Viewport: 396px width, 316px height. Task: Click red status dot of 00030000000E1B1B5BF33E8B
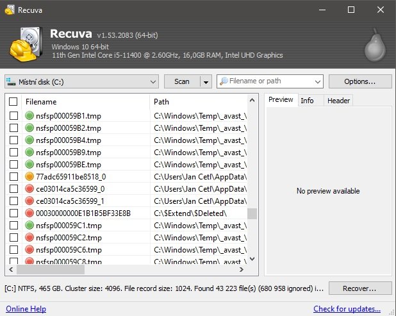pyautogui.click(x=29, y=213)
